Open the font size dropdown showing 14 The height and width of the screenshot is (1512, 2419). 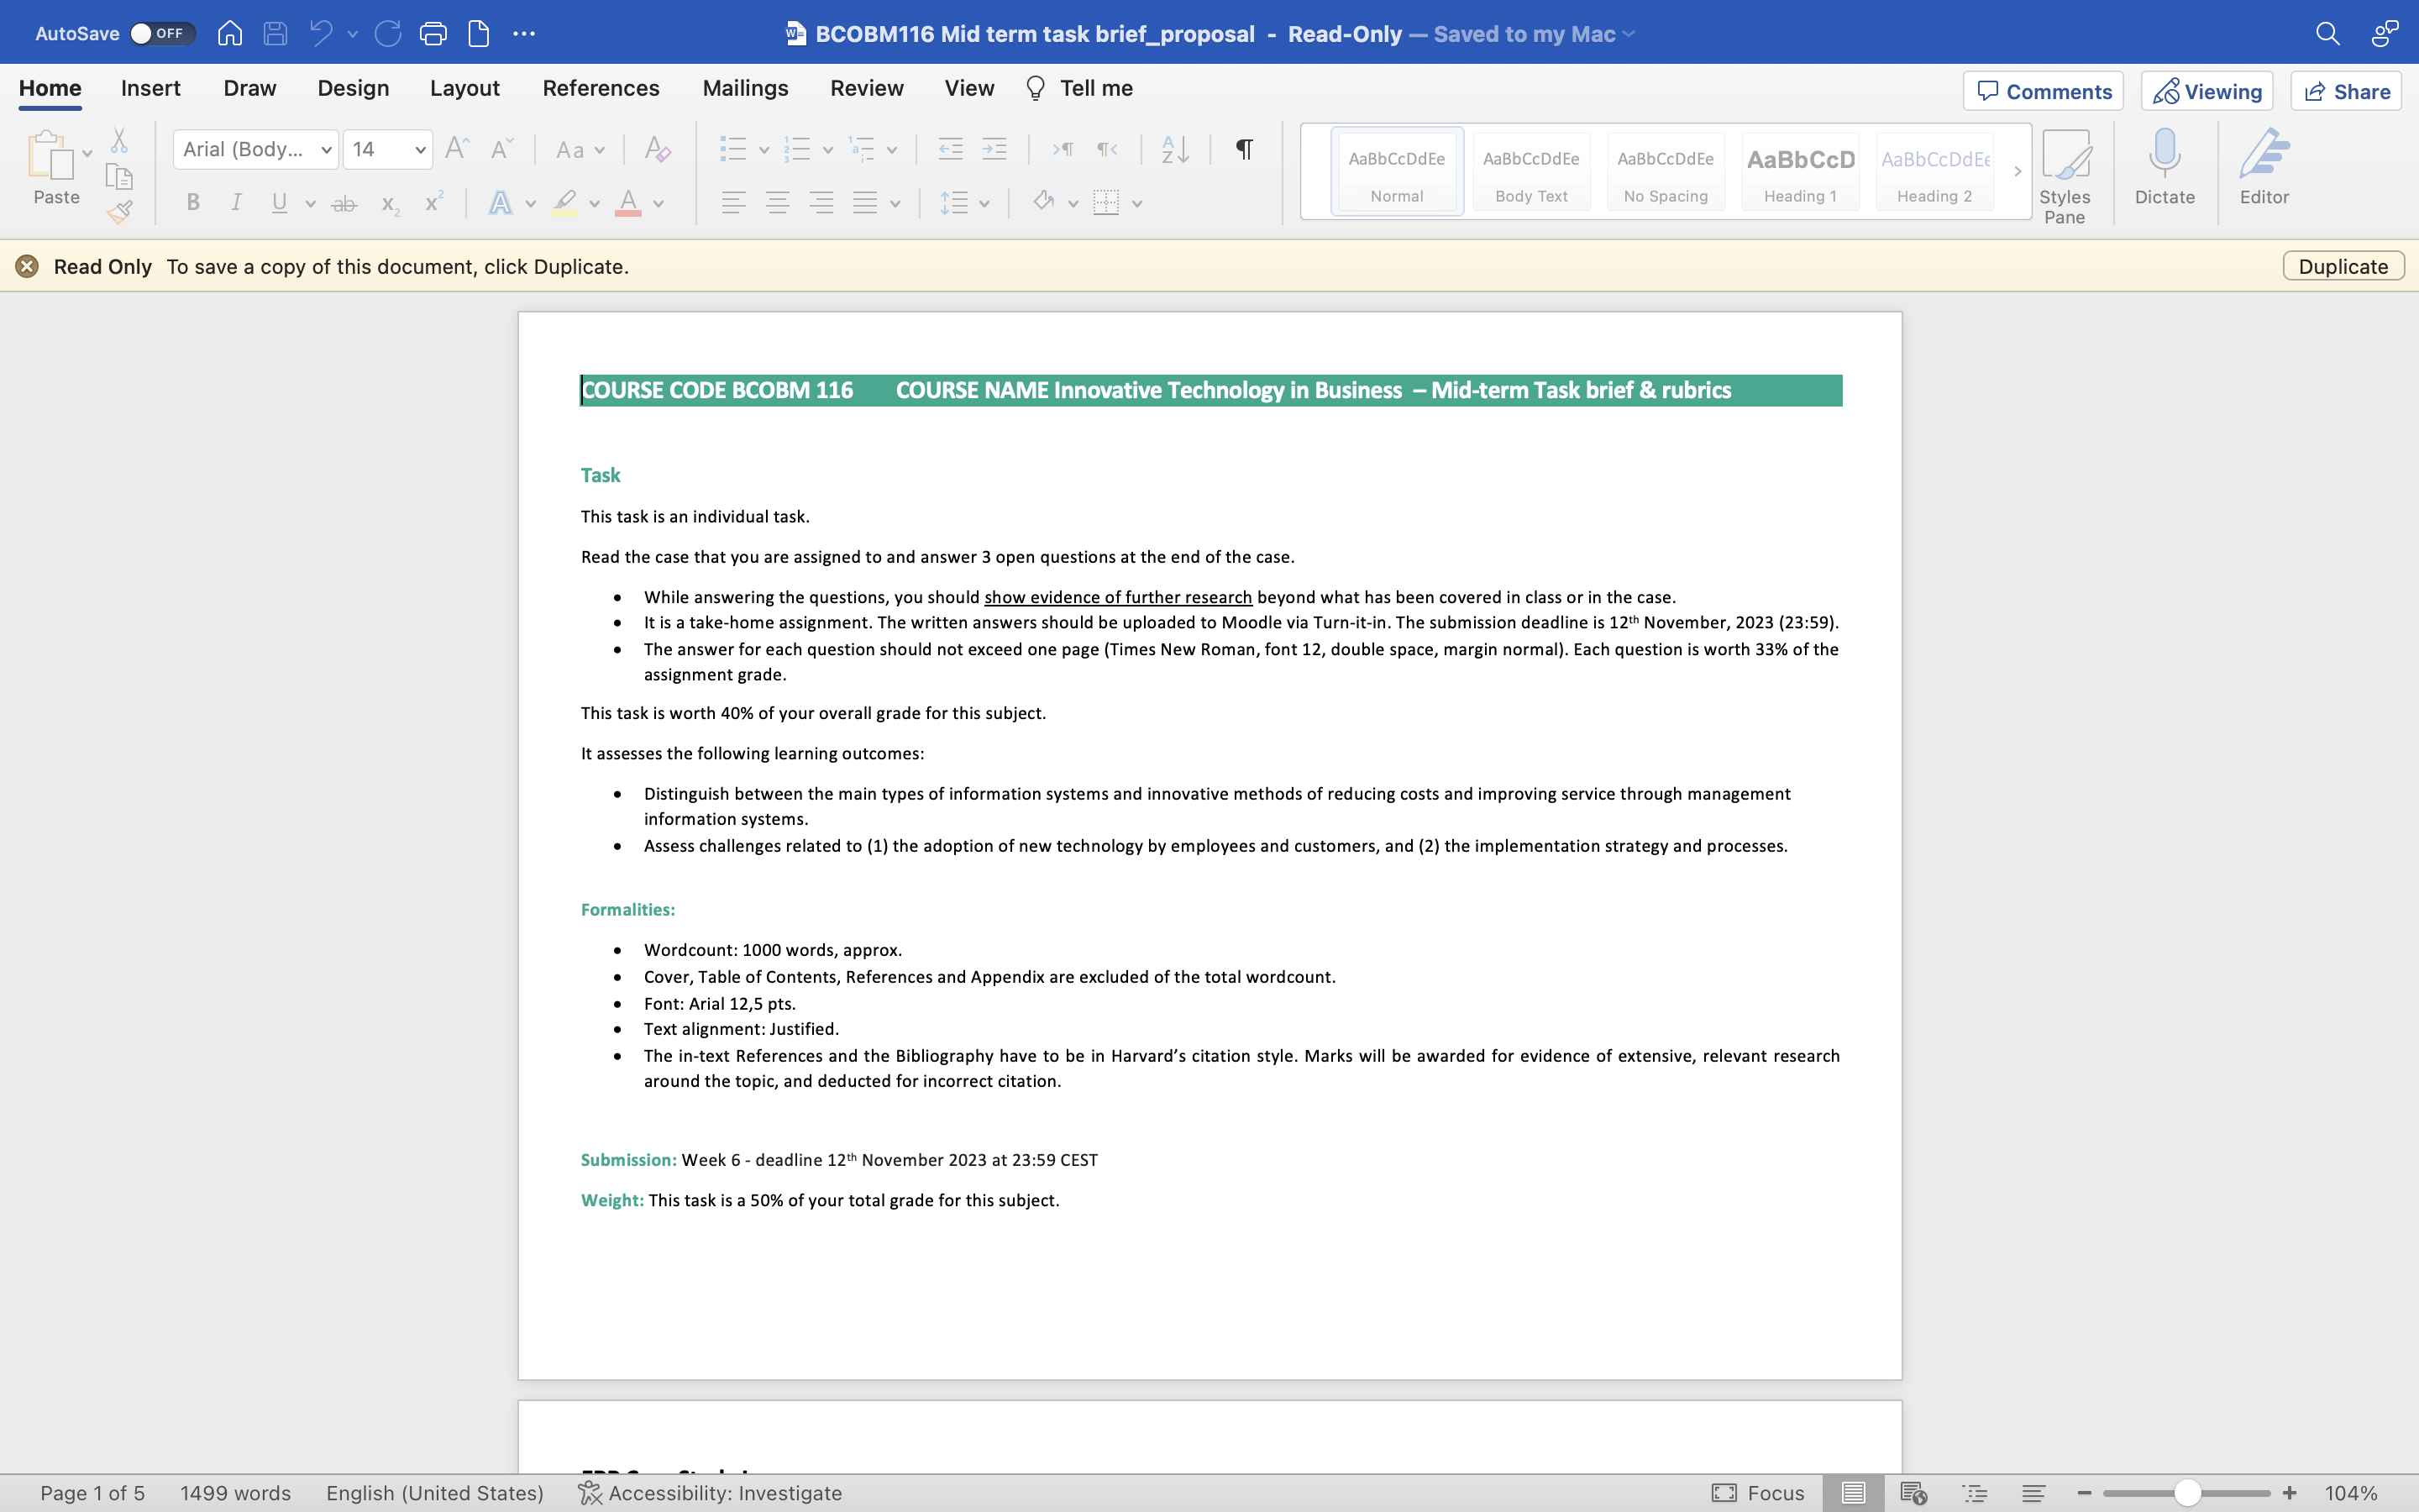pyautogui.click(x=388, y=149)
